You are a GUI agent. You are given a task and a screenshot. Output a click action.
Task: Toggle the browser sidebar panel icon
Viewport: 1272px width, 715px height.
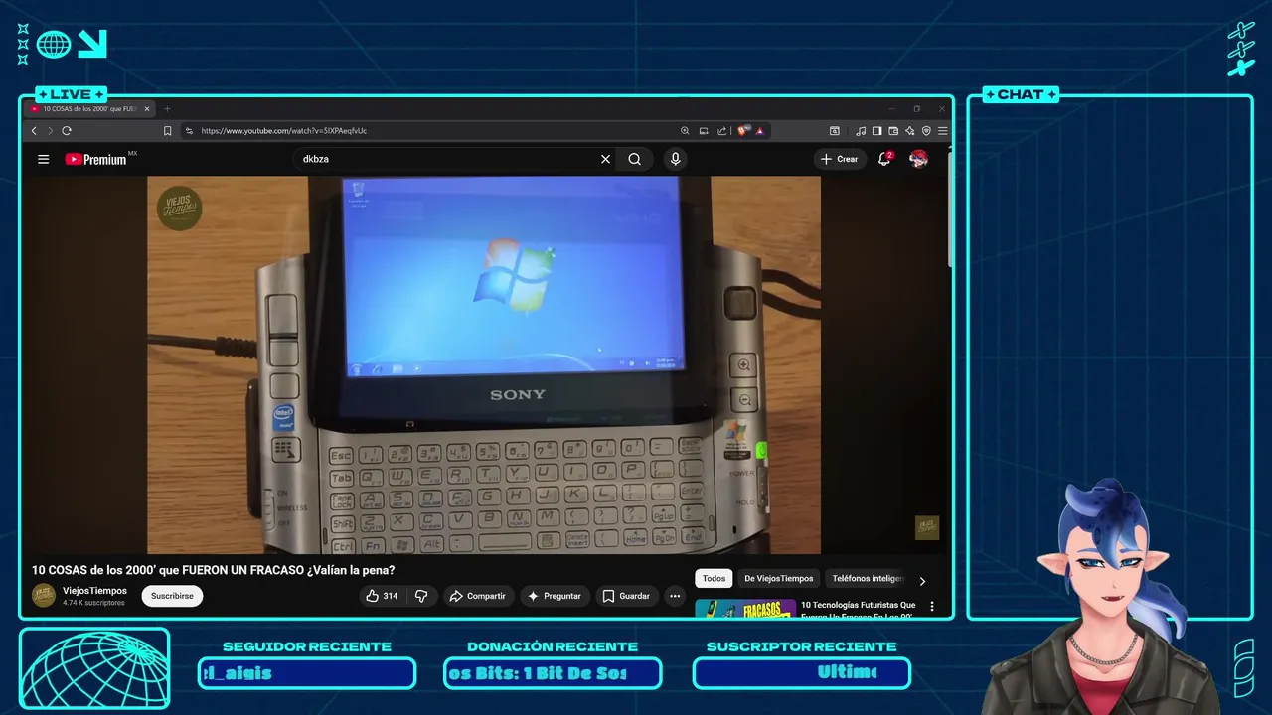[876, 131]
